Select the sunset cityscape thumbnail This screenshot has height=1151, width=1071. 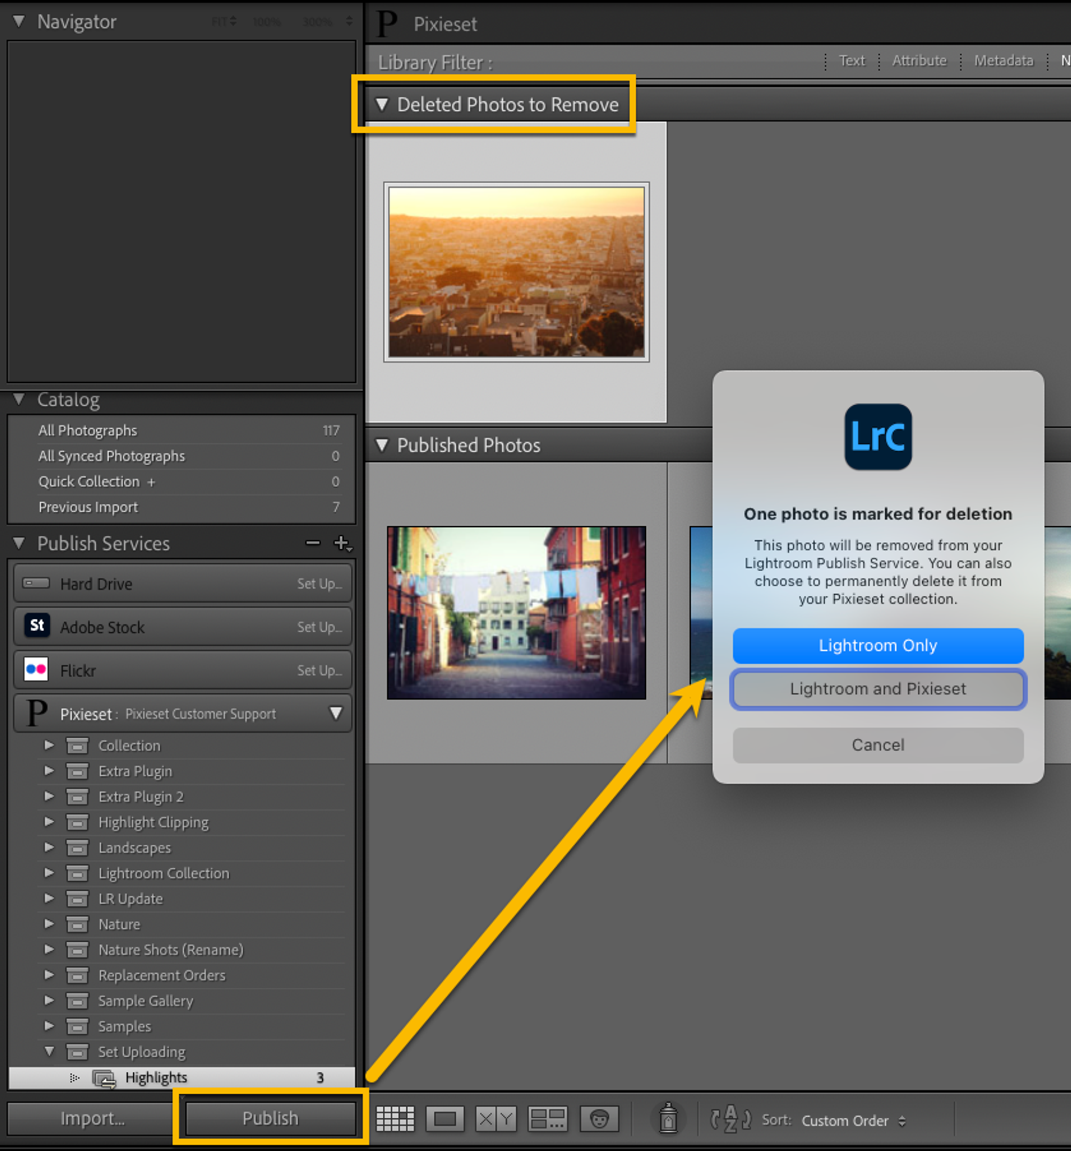click(x=516, y=271)
